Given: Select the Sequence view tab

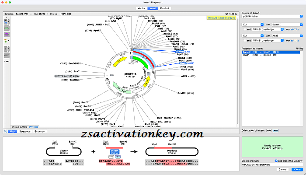Looking at the screenshot, I should (25, 131).
